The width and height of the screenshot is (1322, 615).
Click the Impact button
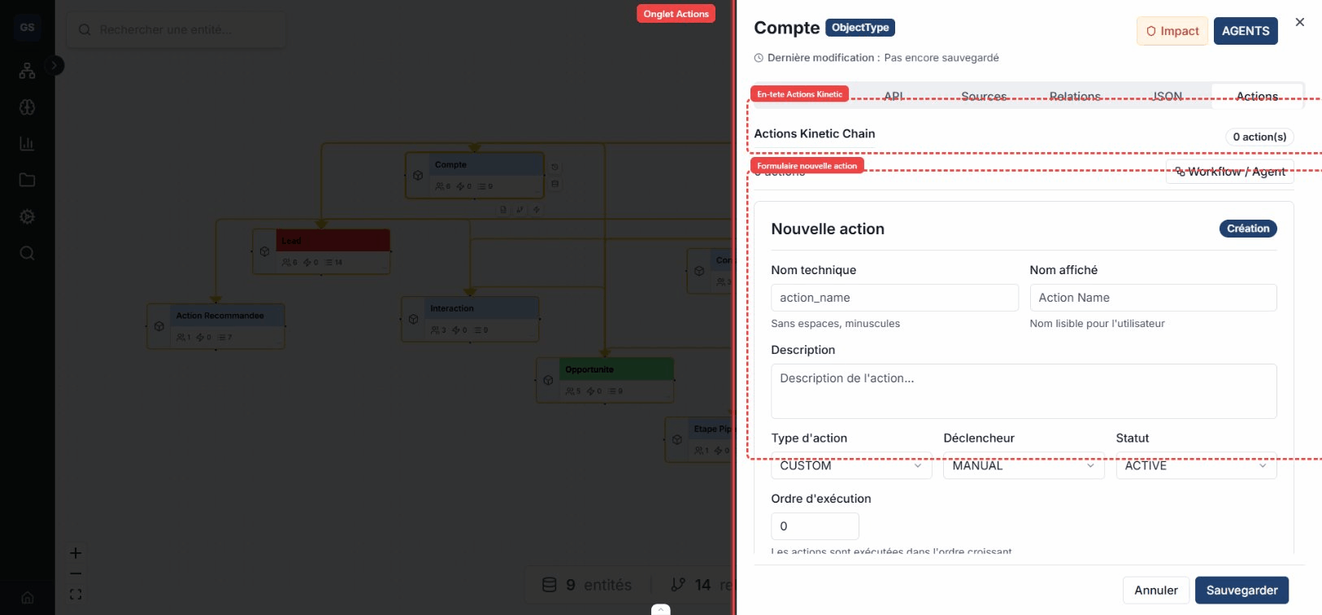[x=1172, y=31]
